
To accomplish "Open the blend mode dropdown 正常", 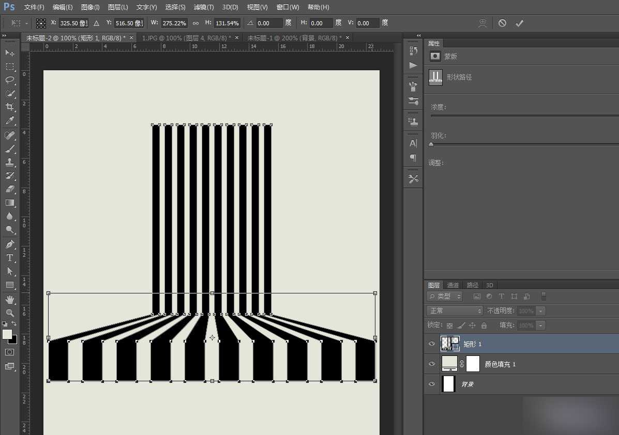I will [454, 310].
